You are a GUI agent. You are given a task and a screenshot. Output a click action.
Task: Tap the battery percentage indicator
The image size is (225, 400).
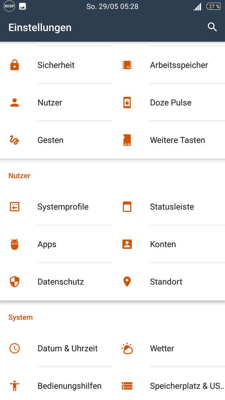[214, 6]
